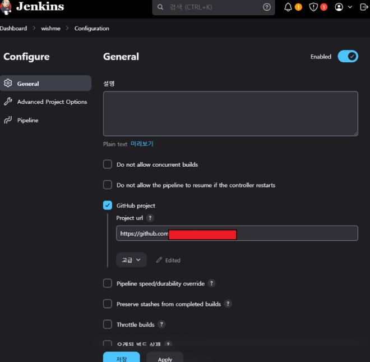Check Preserve stashes from completed builds

point(108,304)
